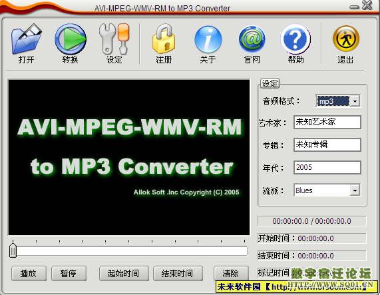Viewport: 380px width, 295px height.
Task: Click the 暂停 pause button
Action: point(69,274)
